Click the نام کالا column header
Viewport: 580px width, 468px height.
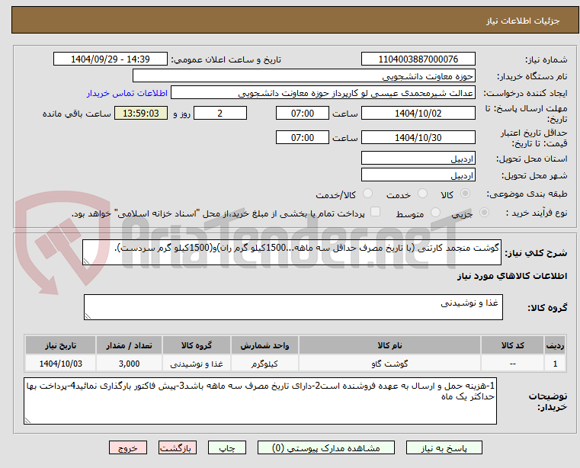click(x=389, y=345)
